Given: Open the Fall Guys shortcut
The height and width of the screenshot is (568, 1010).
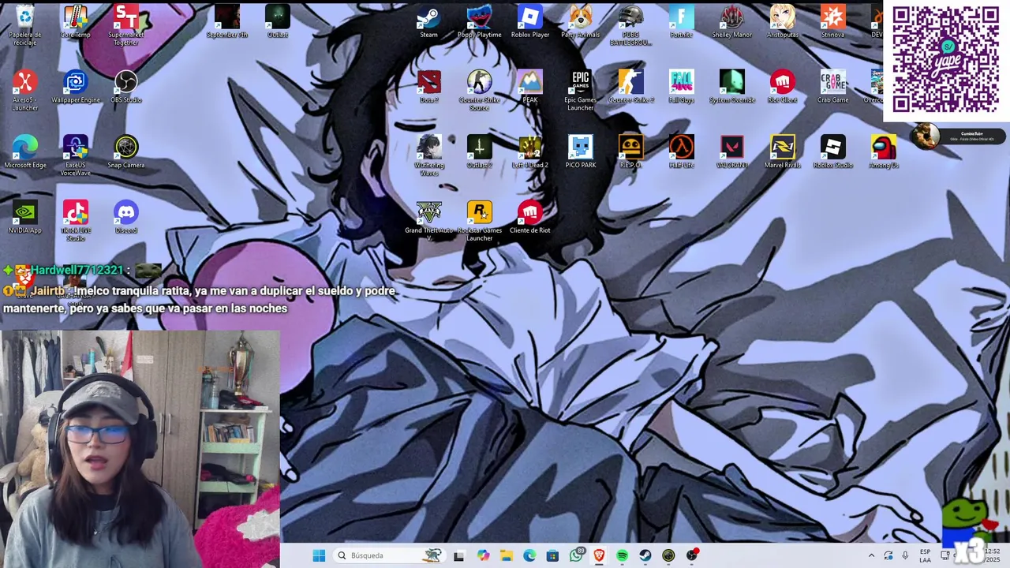Looking at the screenshot, I should pos(681,87).
